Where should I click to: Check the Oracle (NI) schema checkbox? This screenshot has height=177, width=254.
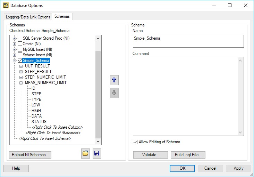coord(20,44)
